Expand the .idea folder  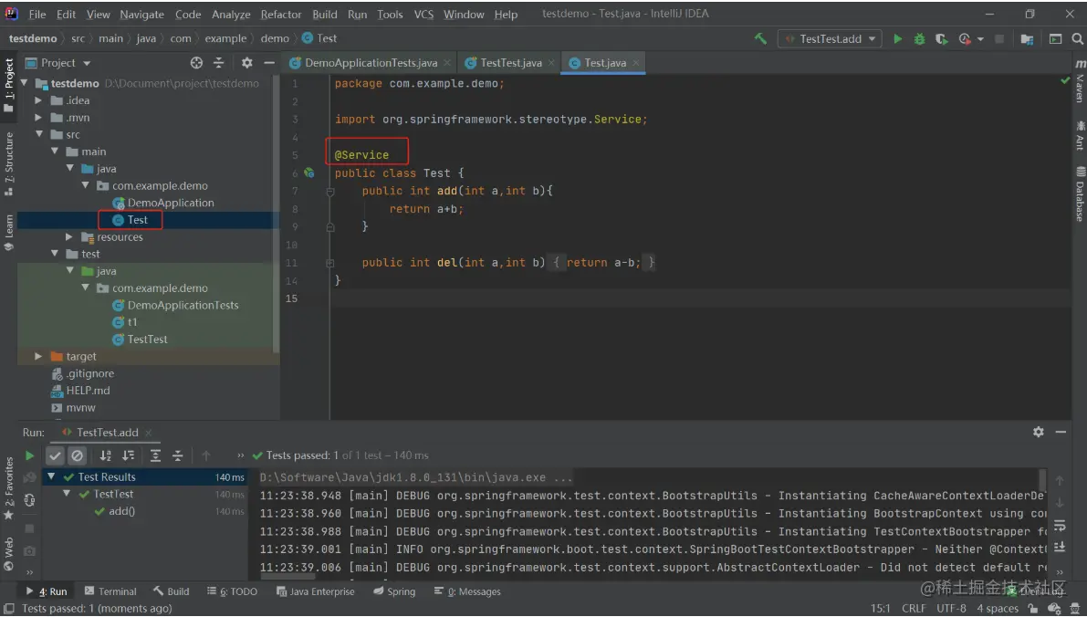pos(39,100)
